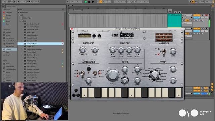The height and width of the screenshot is (121, 215).
Task: Click in the browser search field
Action: point(36,6)
